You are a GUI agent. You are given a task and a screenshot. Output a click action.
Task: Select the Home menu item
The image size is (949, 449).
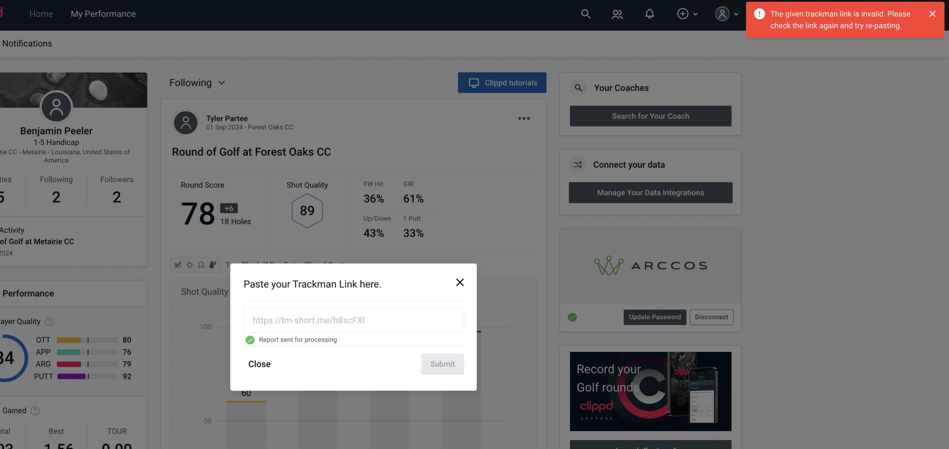pyautogui.click(x=41, y=13)
